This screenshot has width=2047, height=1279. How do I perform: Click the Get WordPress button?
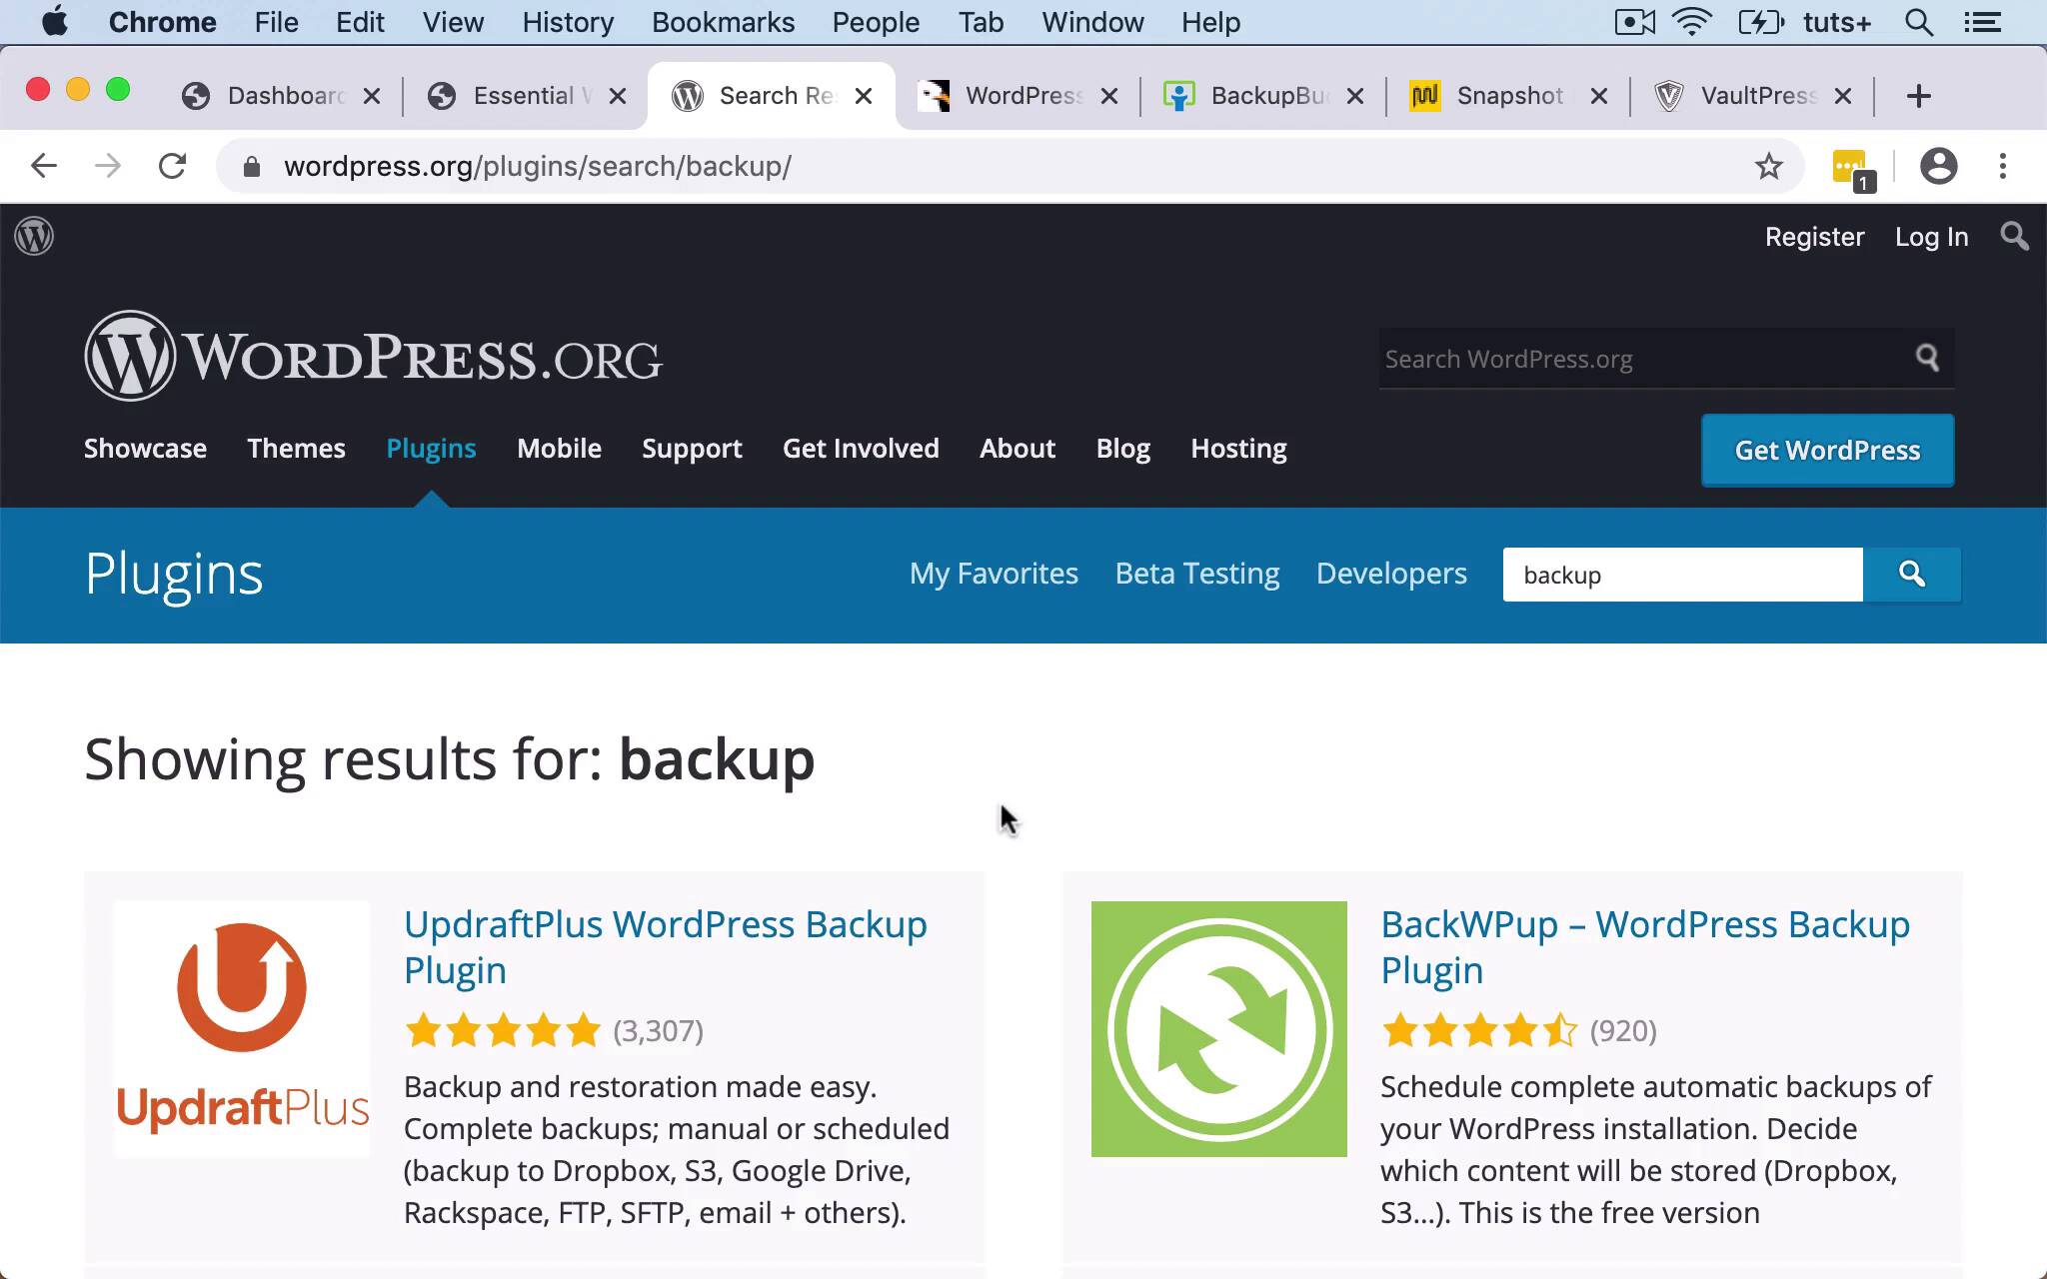[x=1827, y=450]
